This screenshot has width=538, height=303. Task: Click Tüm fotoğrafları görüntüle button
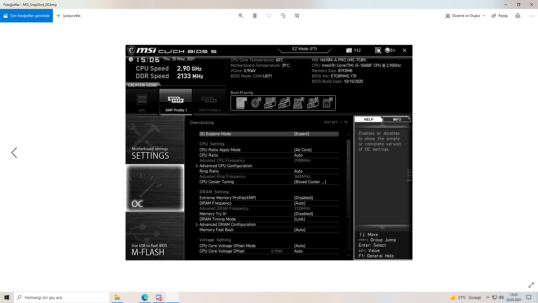[26, 16]
